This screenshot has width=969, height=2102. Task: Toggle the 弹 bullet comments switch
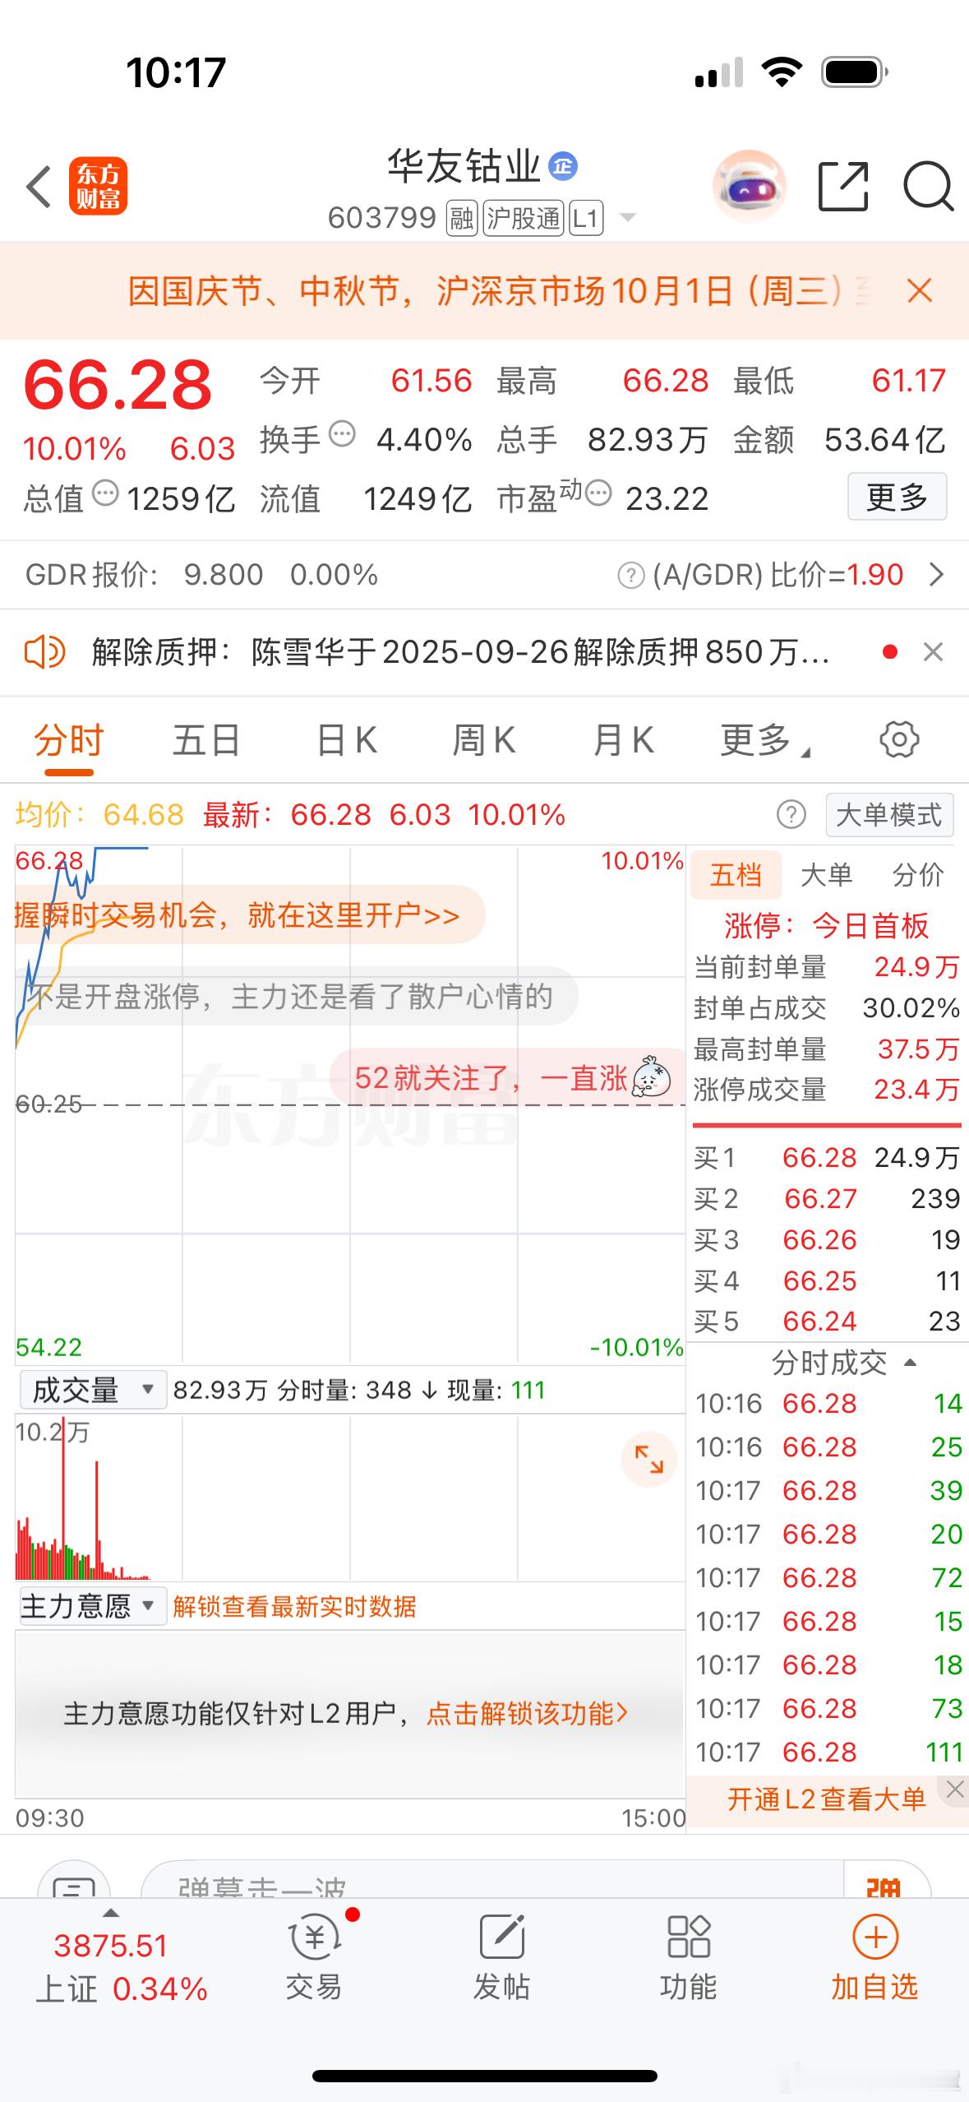pyautogui.click(x=885, y=1883)
